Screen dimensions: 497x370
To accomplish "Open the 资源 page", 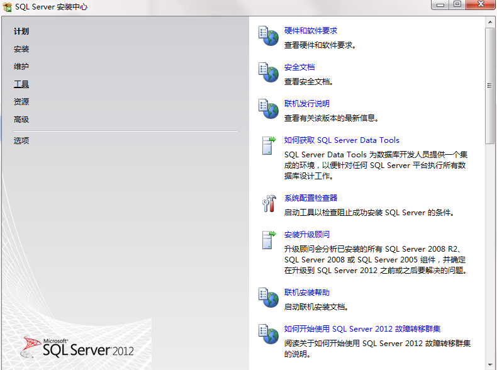I will coord(21,102).
